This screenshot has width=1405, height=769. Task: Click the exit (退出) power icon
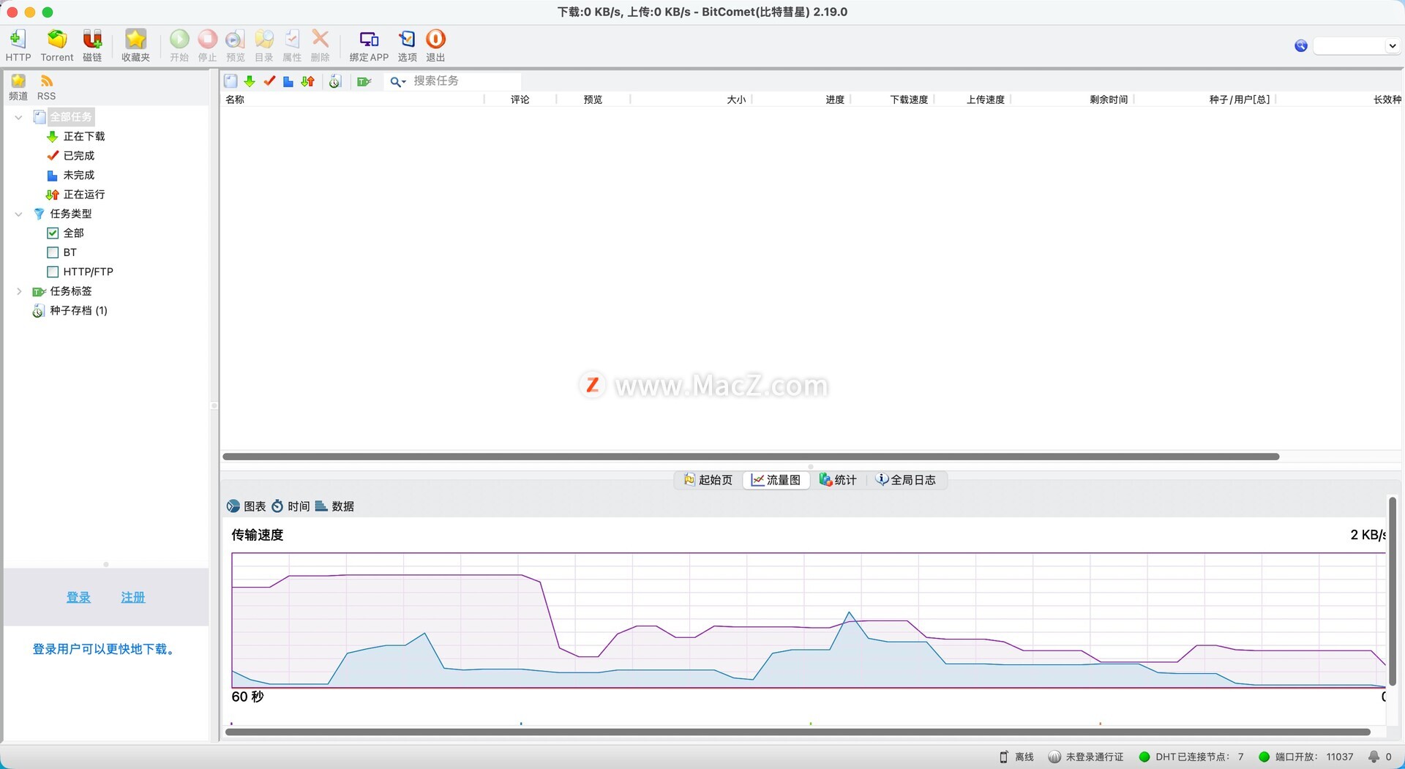click(x=435, y=40)
